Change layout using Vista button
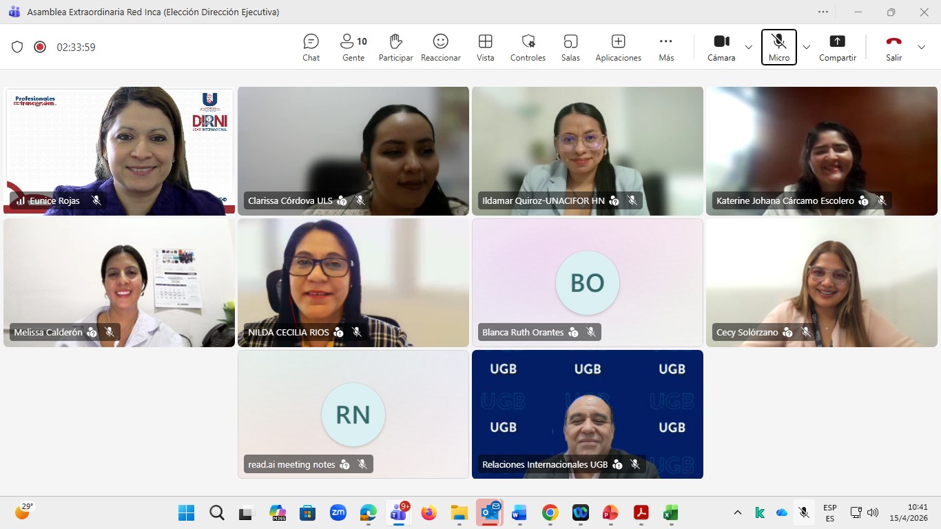 coord(485,47)
